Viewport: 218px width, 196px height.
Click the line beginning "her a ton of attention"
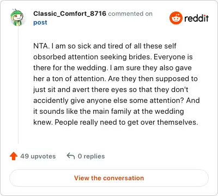[x=116, y=79]
